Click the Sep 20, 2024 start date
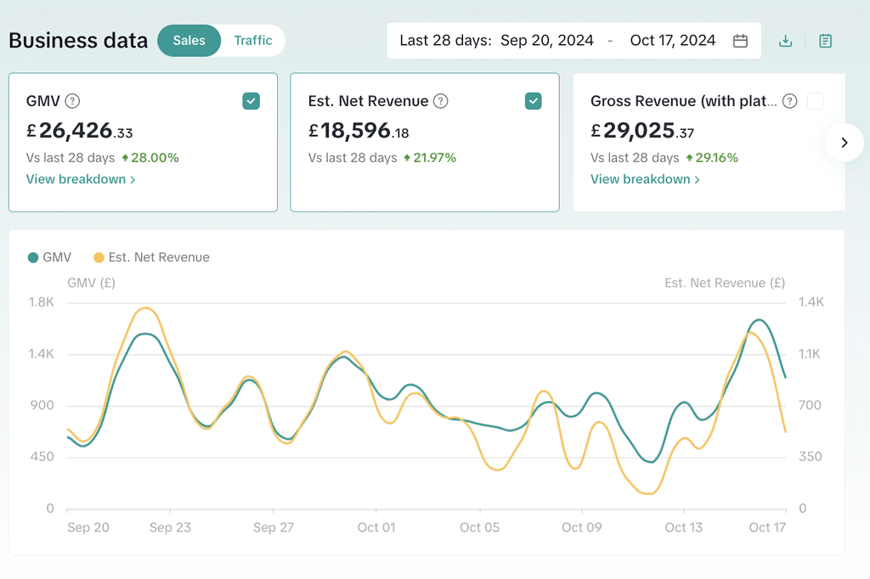Viewport: 870px width, 579px height. (x=547, y=41)
